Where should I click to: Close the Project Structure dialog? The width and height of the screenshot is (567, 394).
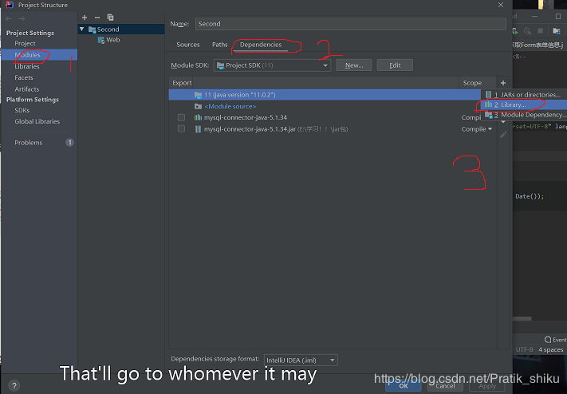point(501,5)
